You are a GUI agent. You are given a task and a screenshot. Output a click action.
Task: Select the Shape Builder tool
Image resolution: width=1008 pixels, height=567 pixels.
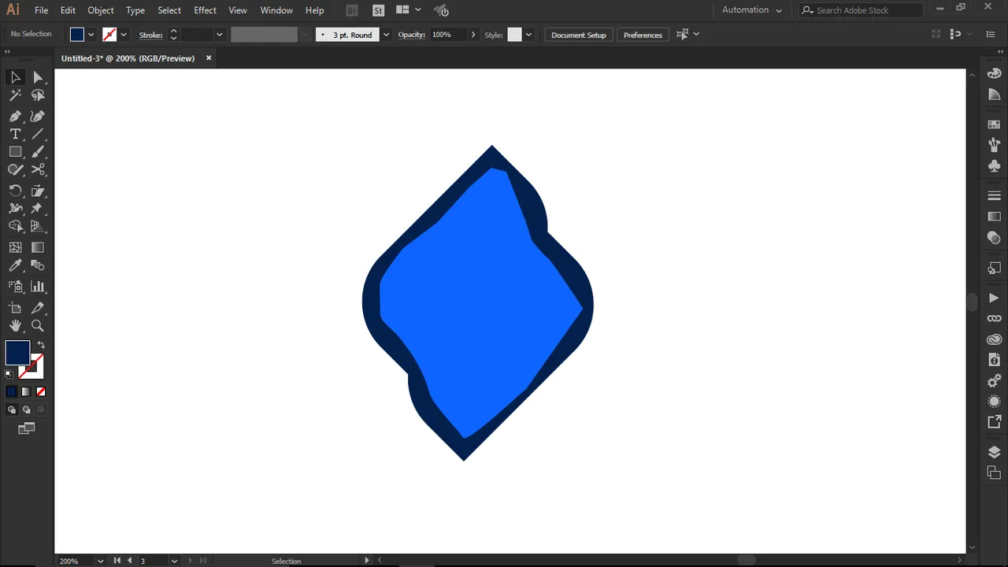pyautogui.click(x=15, y=227)
